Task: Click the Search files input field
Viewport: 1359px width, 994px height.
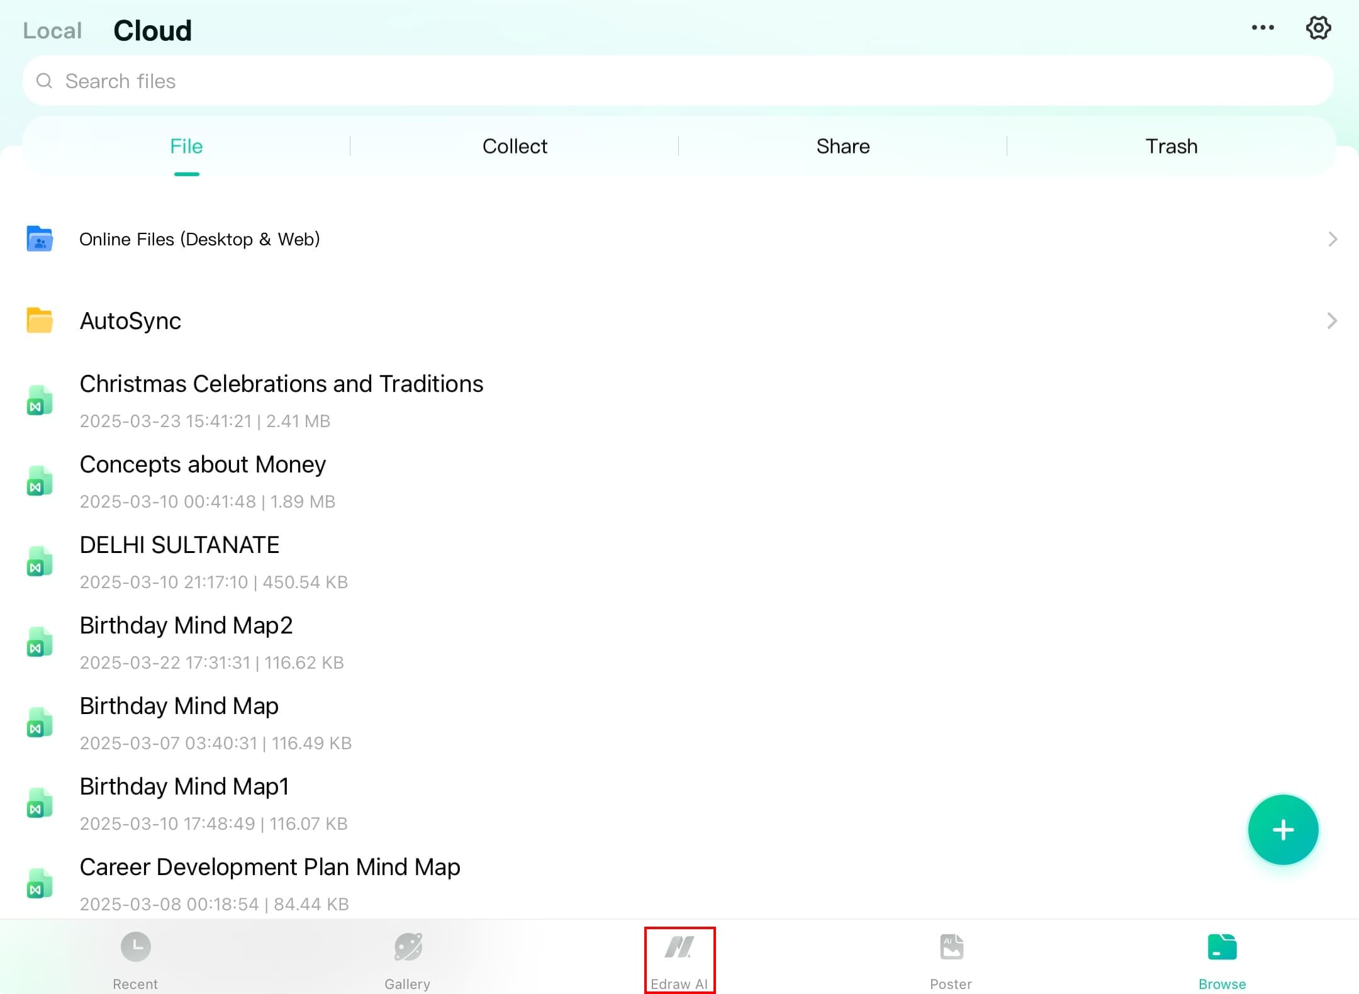Action: tap(678, 81)
